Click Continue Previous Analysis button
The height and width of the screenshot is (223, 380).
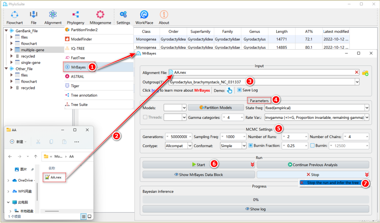click(313, 165)
